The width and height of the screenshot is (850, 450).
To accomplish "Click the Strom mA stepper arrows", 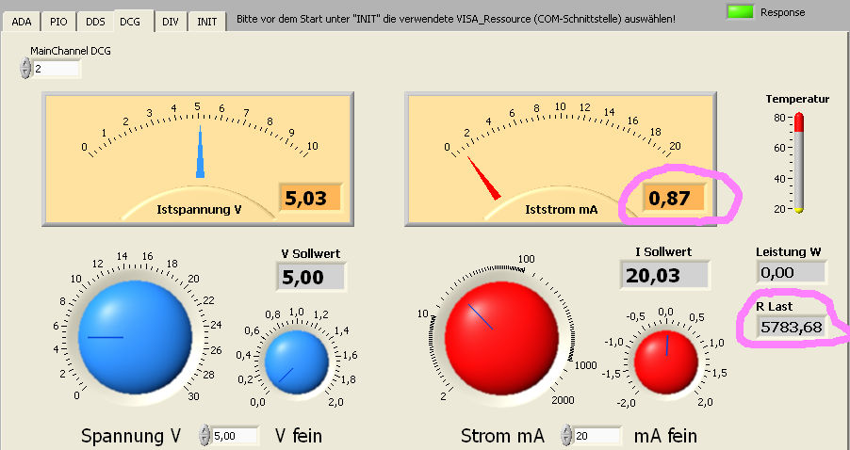I will pos(566,436).
